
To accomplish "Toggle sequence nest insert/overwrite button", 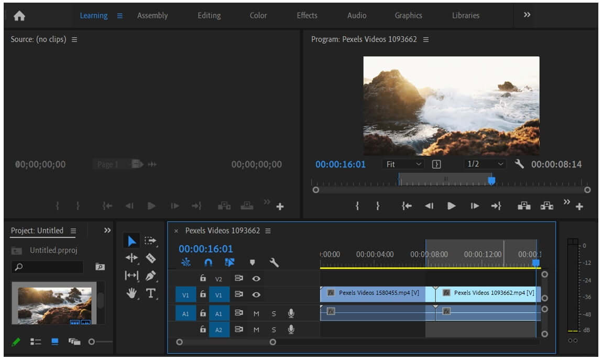I will tap(186, 263).
